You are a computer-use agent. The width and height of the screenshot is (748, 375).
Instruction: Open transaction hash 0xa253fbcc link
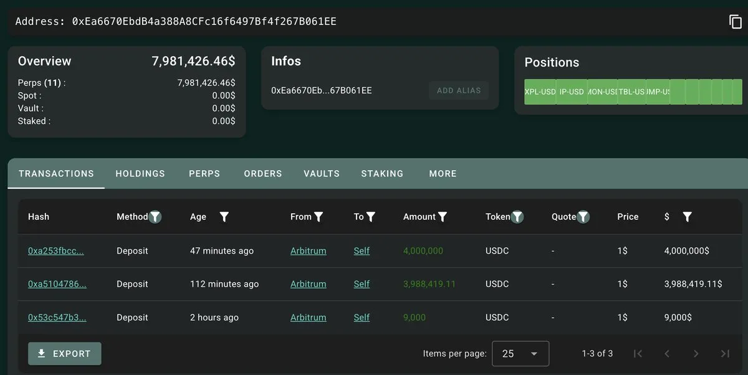click(56, 251)
